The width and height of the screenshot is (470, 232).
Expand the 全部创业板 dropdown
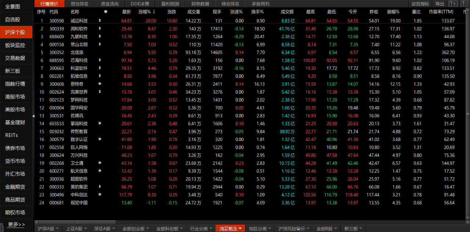click(x=135, y=229)
